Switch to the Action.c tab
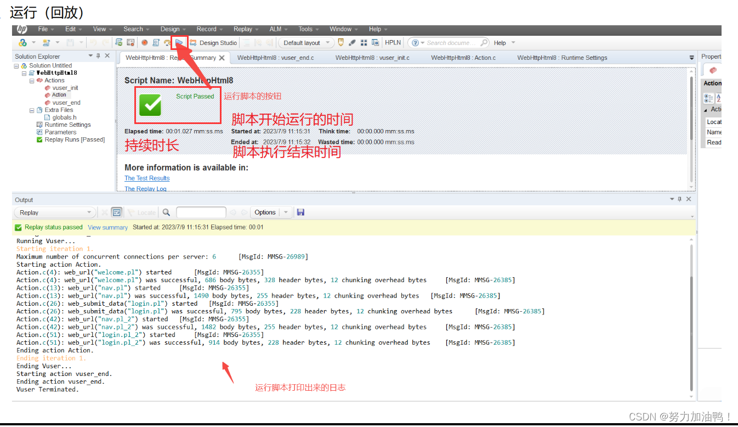 (463, 58)
